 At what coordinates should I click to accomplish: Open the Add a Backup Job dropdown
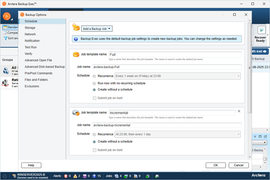tap(97, 29)
